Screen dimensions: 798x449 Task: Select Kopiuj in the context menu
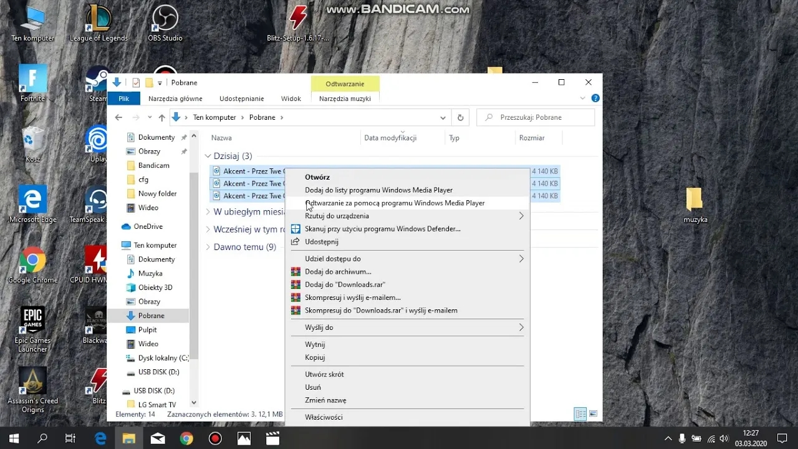tap(315, 357)
